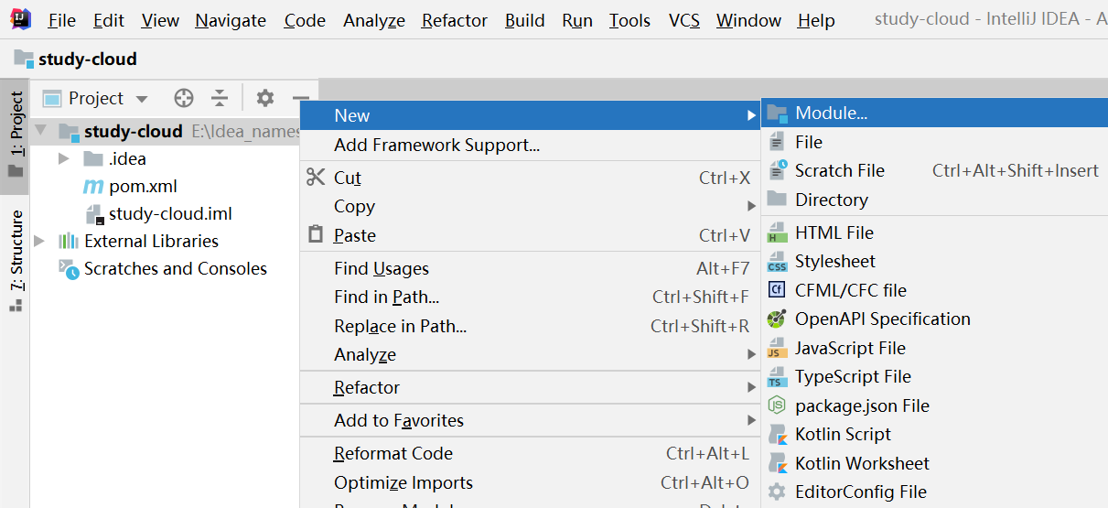The height and width of the screenshot is (508, 1108).
Task: Expand External Libraries node
Action: point(39,242)
